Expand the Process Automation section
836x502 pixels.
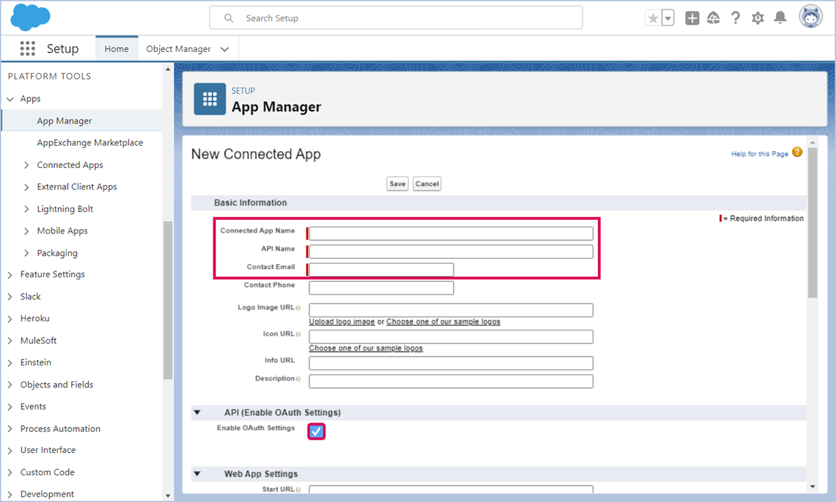(10, 429)
